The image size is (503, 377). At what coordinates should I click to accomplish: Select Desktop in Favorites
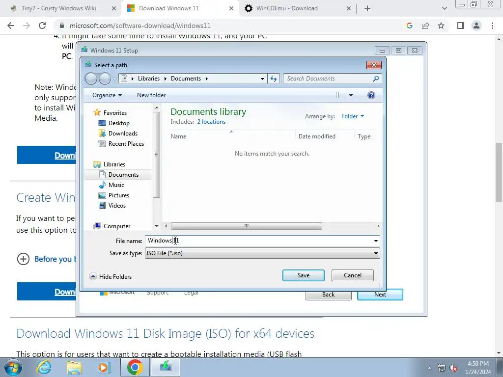point(119,123)
